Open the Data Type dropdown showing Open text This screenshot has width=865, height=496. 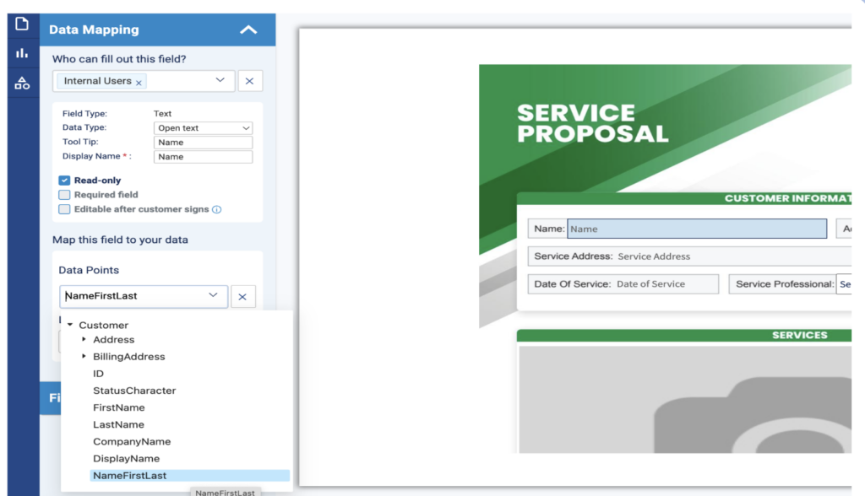click(203, 127)
